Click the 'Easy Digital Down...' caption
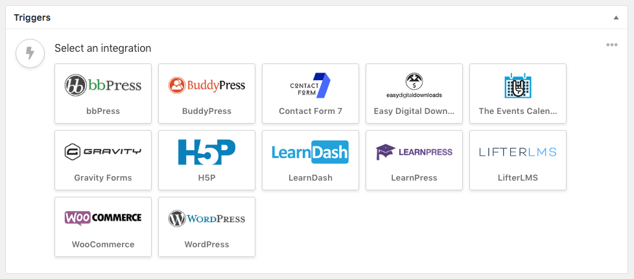The width and height of the screenshot is (634, 279). pyautogui.click(x=414, y=111)
